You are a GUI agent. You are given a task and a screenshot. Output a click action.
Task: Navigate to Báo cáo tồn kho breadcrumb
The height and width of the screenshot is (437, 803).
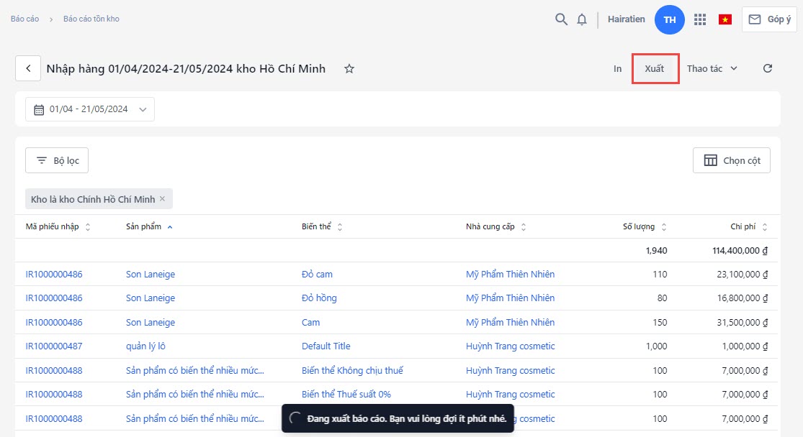pyautogui.click(x=91, y=19)
